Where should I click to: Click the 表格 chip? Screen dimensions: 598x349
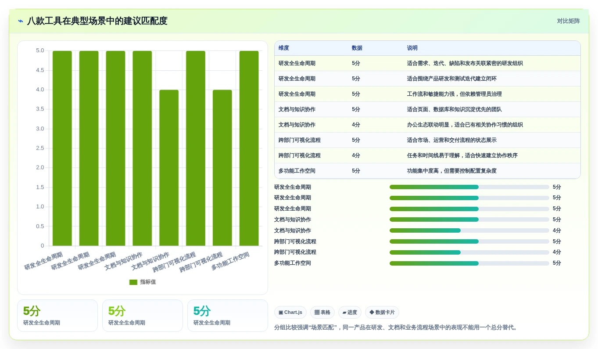322,313
